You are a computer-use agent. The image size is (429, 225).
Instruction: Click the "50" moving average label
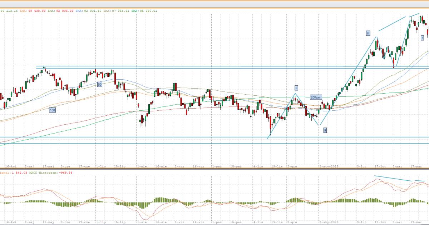(100, 84)
